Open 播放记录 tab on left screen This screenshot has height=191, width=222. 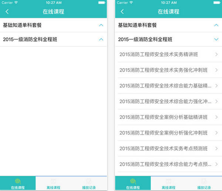click(89, 183)
